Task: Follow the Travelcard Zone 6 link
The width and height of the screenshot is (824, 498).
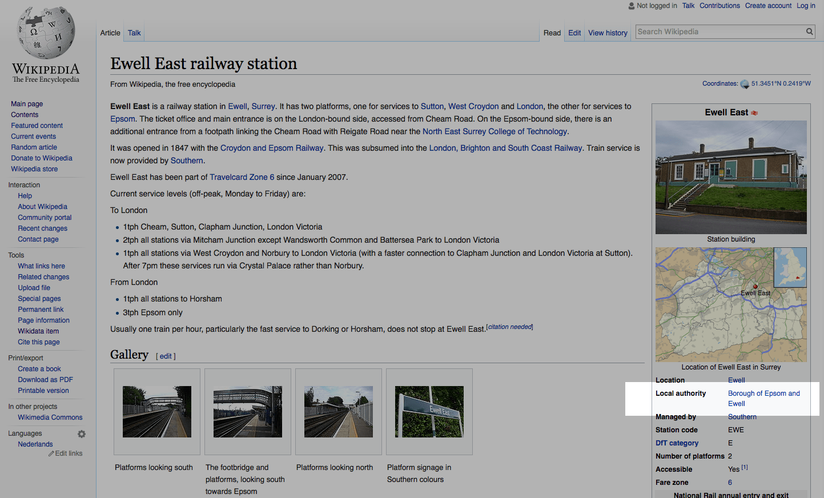Action: pyautogui.click(x=242, y=177)
